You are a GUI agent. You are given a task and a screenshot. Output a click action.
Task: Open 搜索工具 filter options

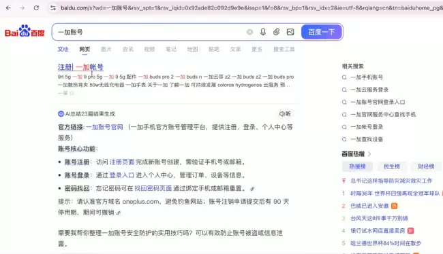(x=284, y=50)
